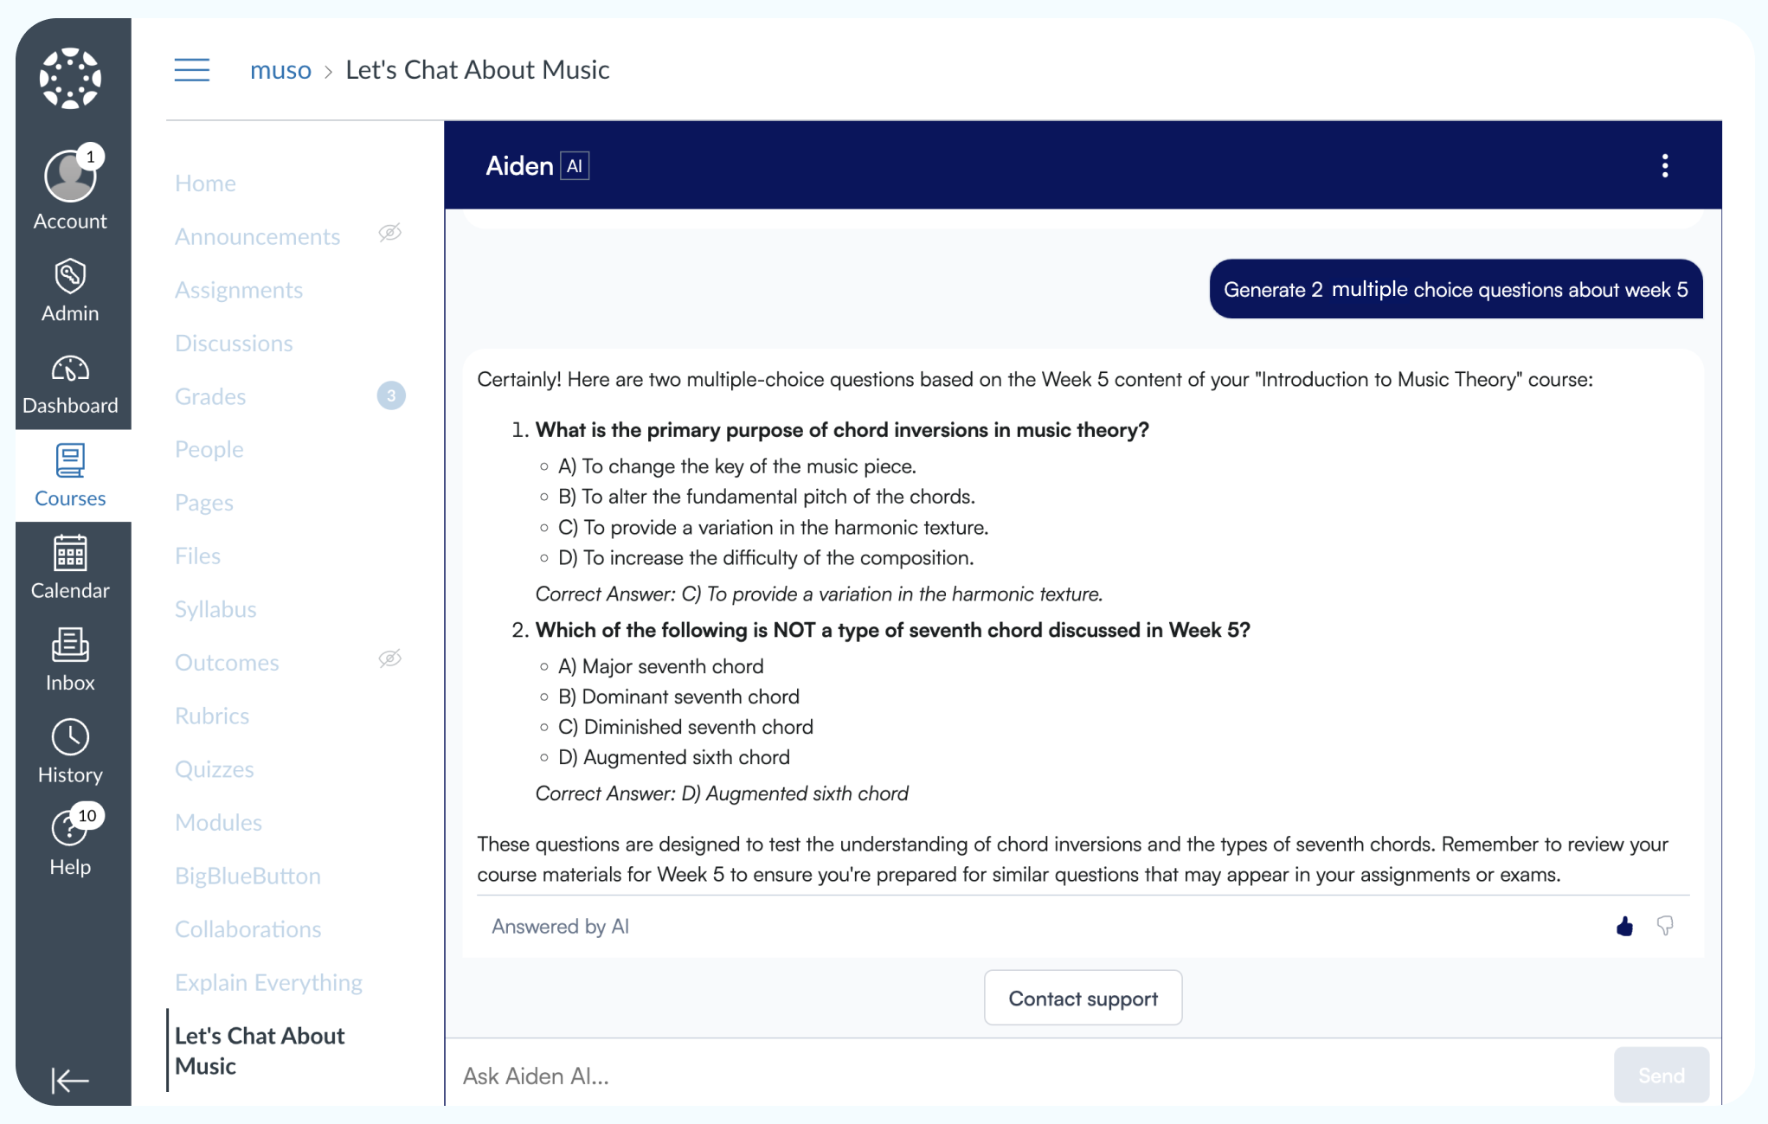Follow the muso breadcrumb link
Image resolution: width=1768 pixels, height=1124 pixels.
click(280, 70)
